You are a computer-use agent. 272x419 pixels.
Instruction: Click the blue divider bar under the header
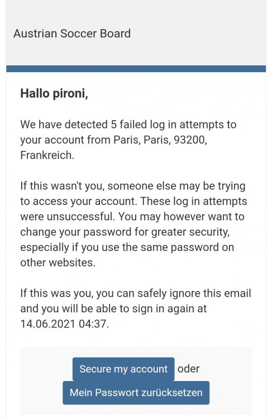point(136,69)
